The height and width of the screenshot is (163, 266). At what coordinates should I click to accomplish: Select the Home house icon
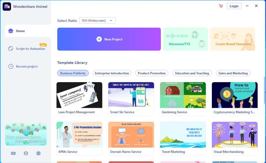11,31
